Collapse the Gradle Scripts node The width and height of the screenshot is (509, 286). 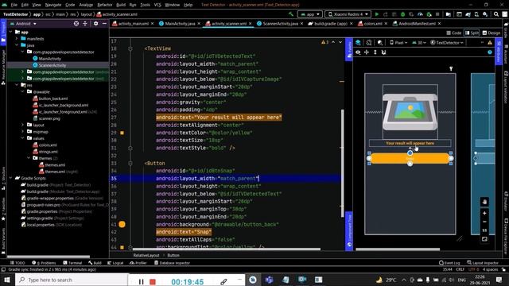click(10, 178)
